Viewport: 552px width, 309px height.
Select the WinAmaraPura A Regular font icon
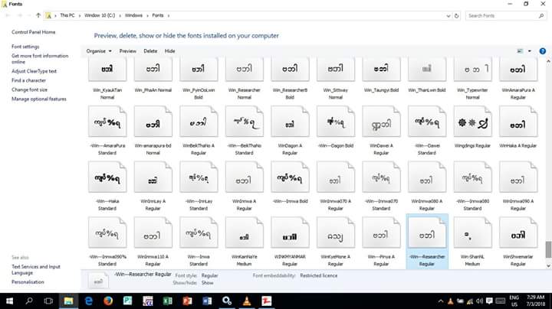point(518,69)
